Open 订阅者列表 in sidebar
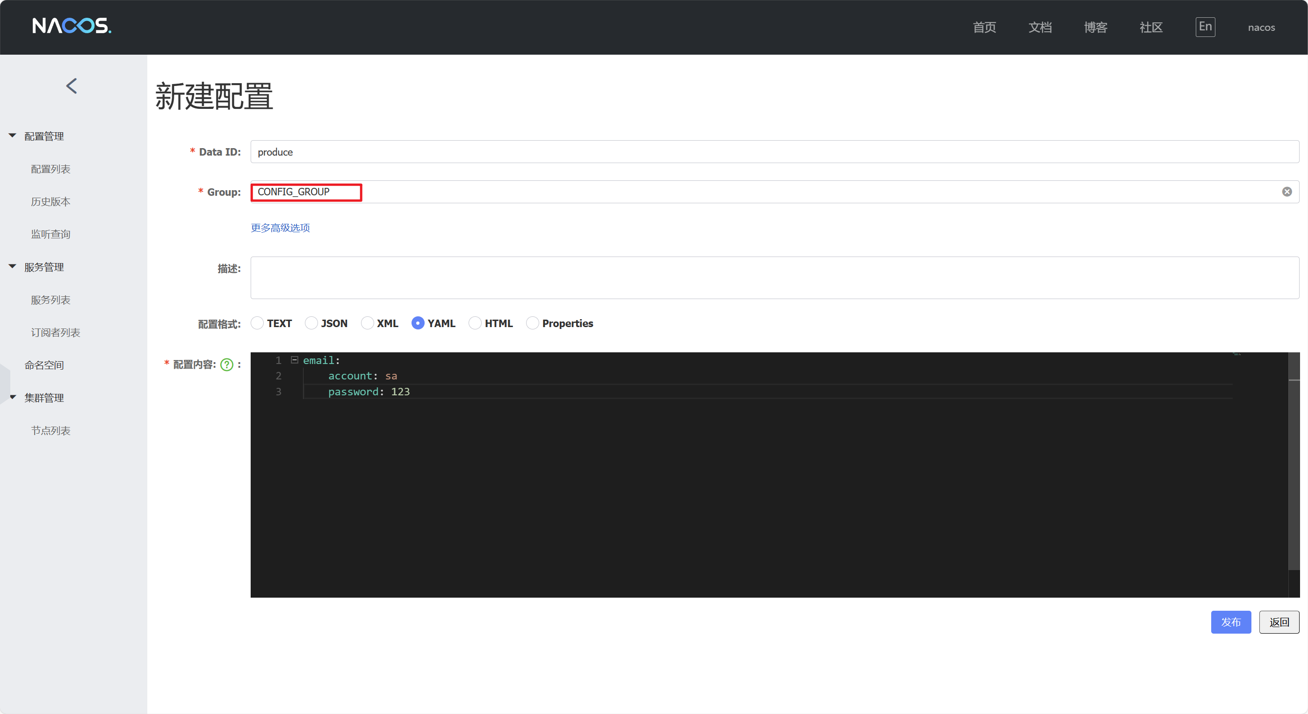1308x714 pixels. (56, 332)
